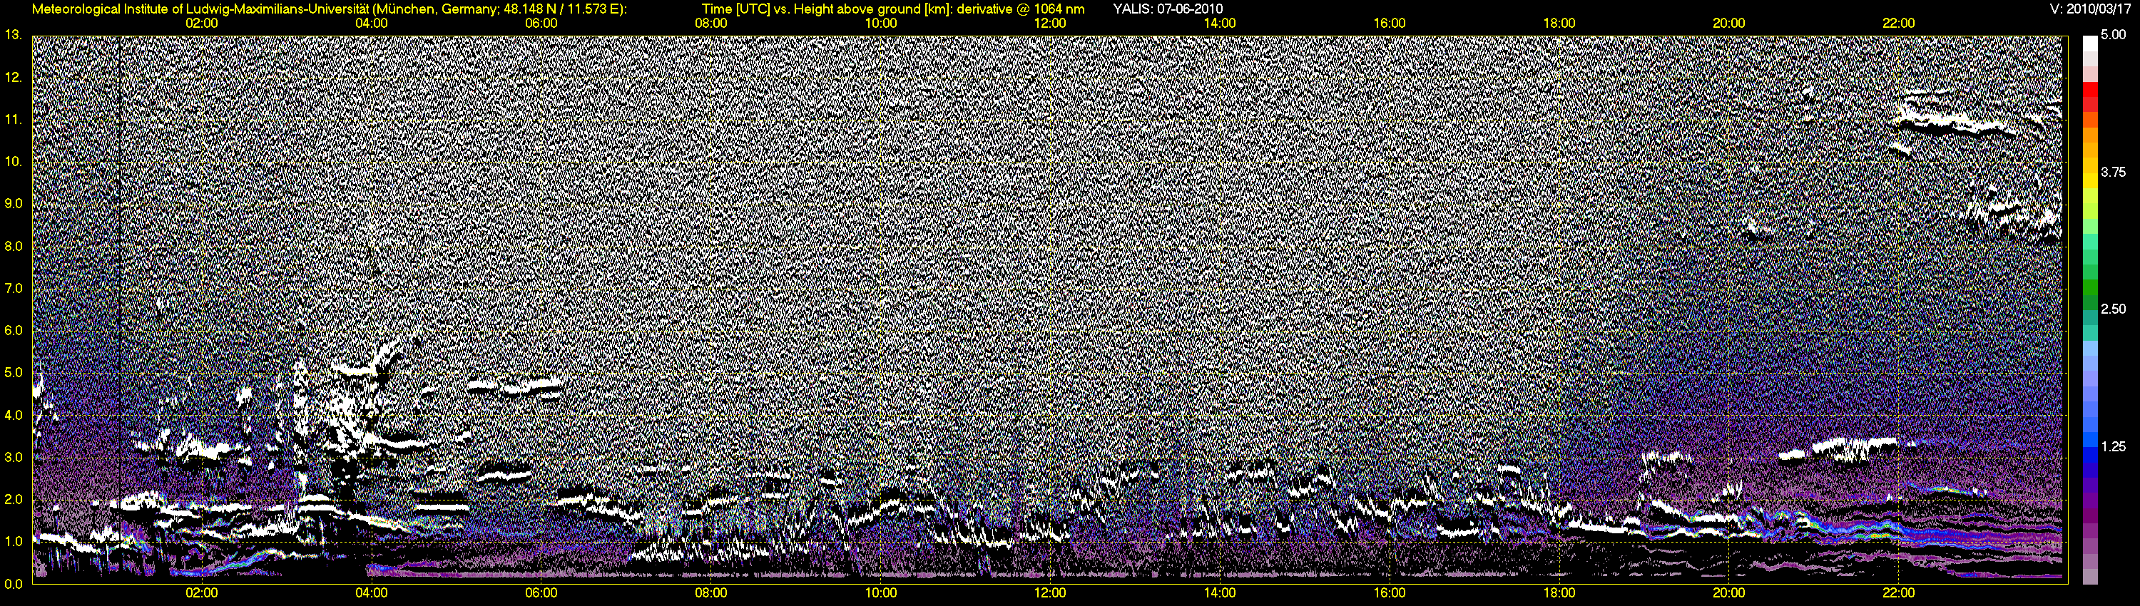Click the 10. height axis label
The height and width of the screenshot is (606, 2140).
click(14, 162)
